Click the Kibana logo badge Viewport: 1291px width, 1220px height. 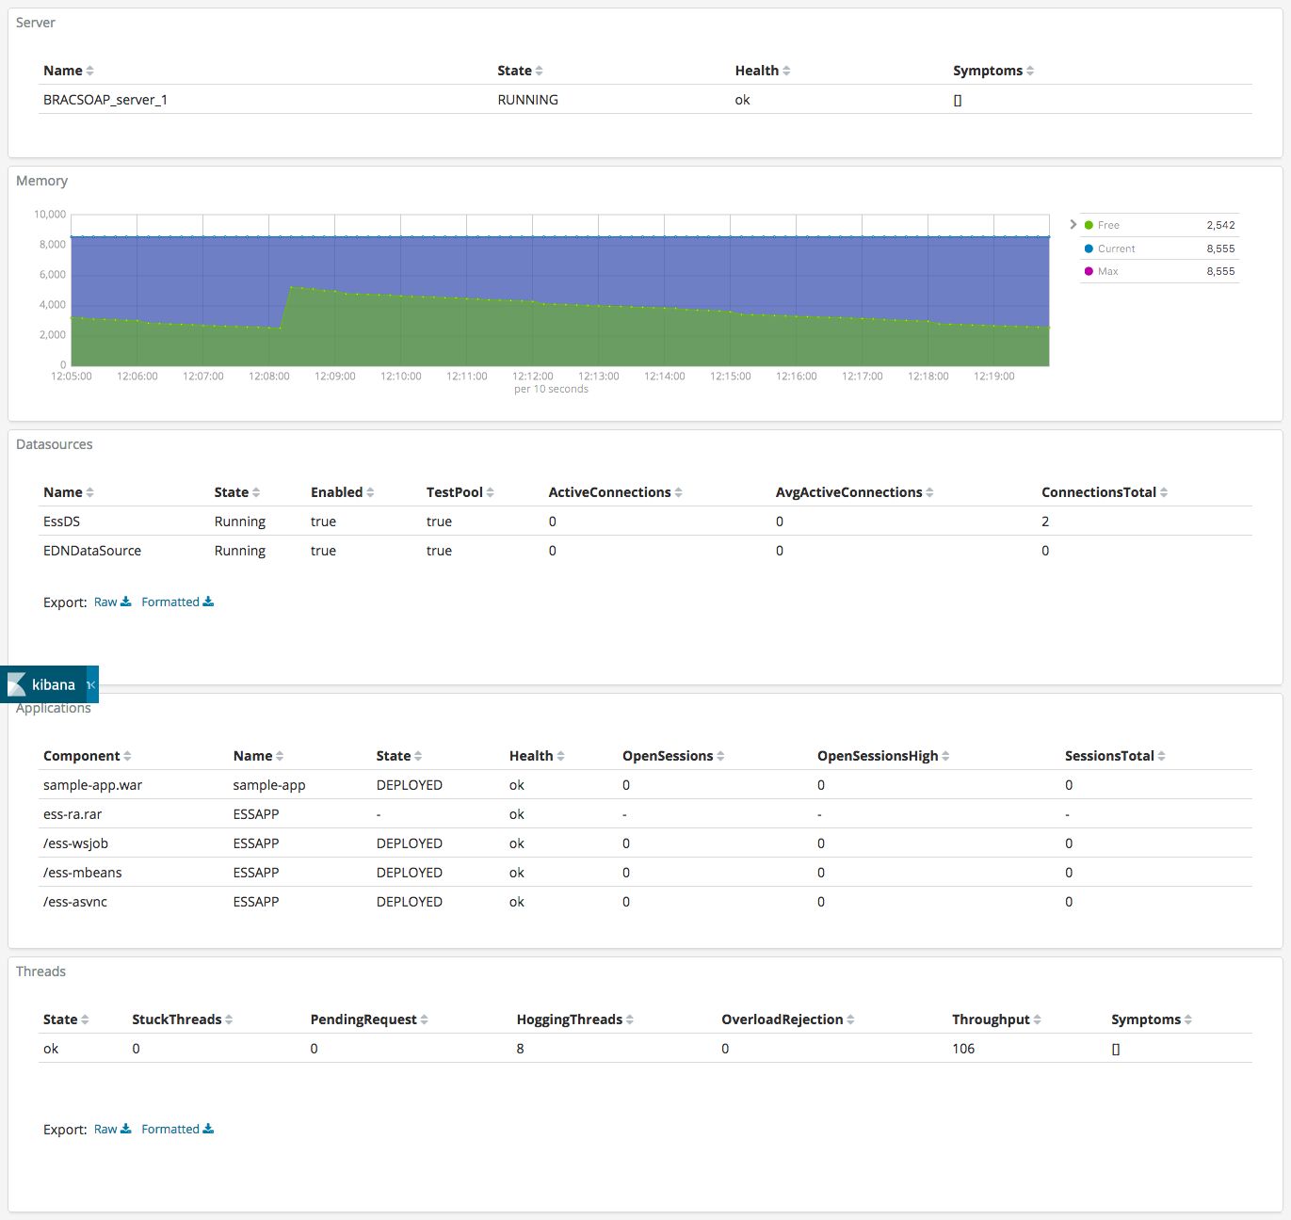[x=43, y=684]
